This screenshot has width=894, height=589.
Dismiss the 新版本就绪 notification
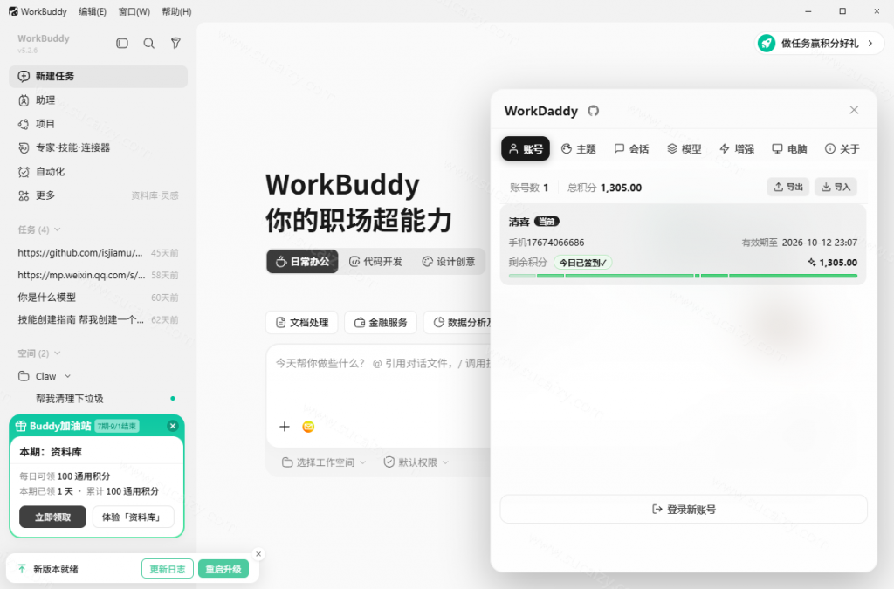click(258, 554)
